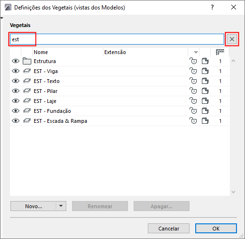Select the 'EST - Fundação' row
245x239 pixels.
119,111
